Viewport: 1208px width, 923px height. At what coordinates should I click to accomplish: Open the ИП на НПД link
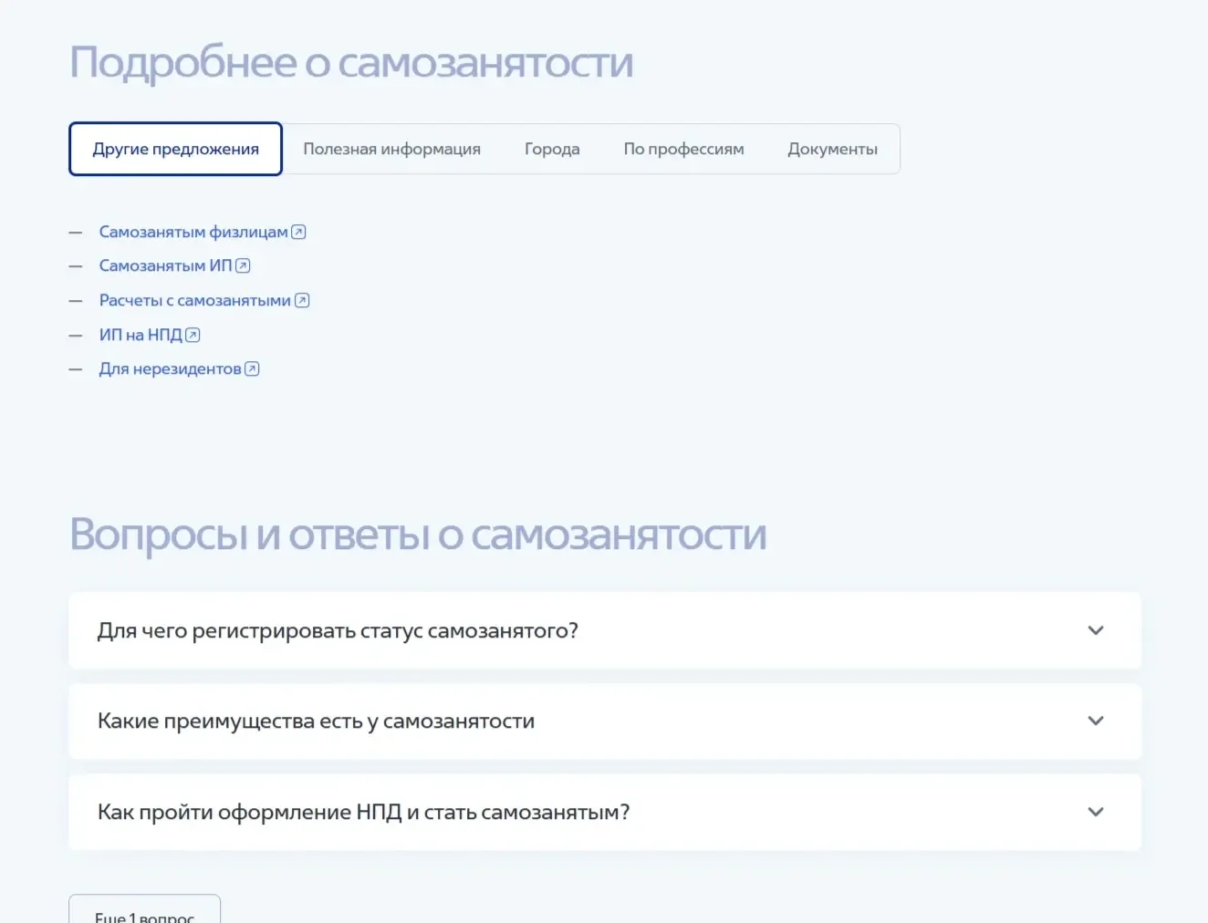point(141,336)
